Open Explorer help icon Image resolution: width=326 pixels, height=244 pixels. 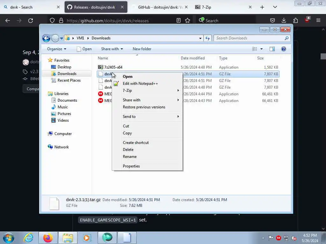tap(283, 49)
